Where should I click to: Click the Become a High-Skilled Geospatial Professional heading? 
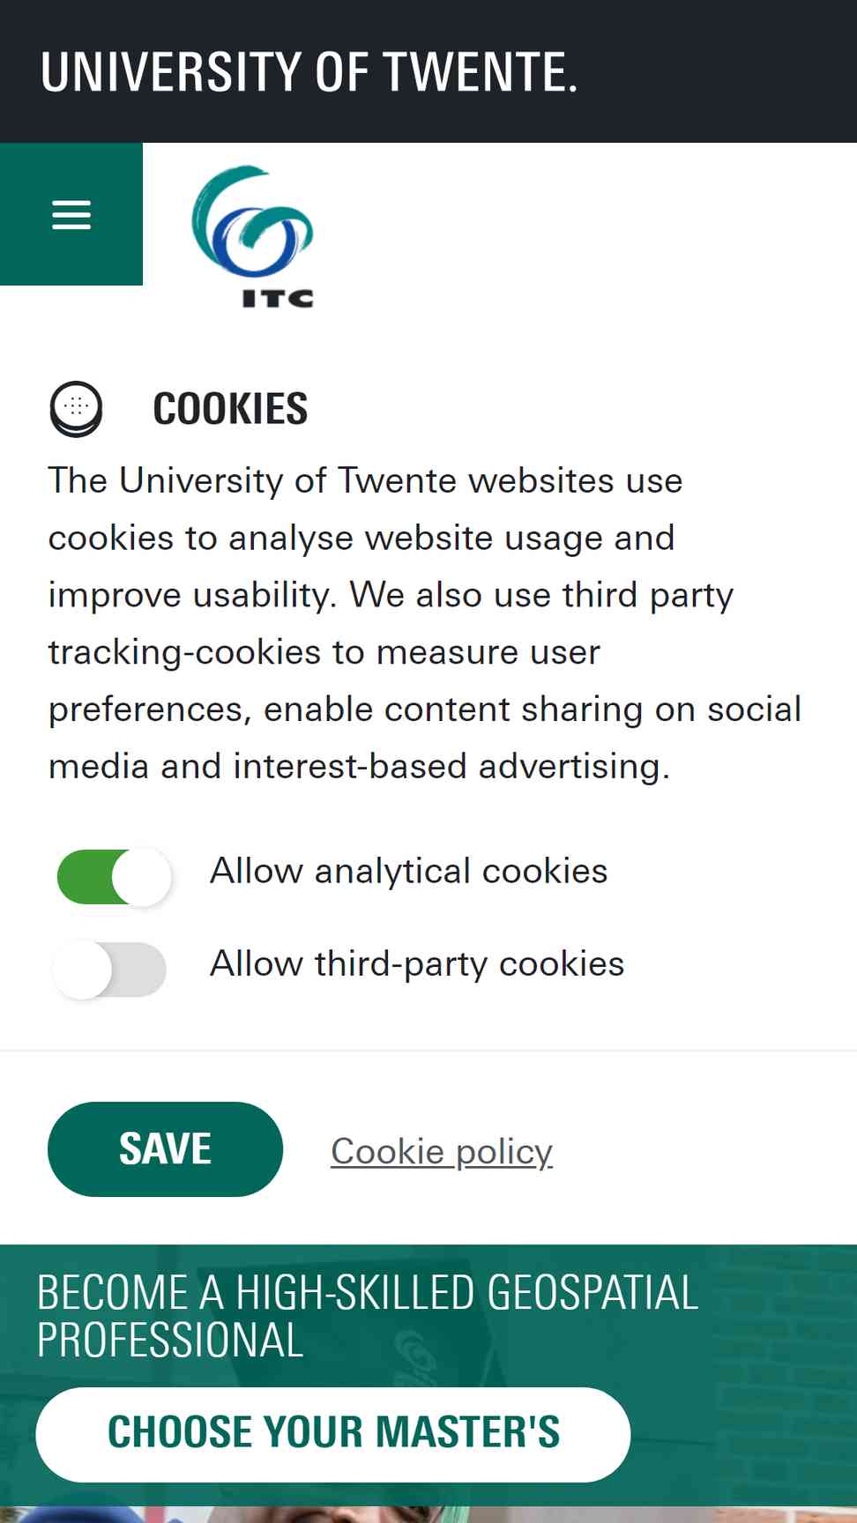[x=368, y=1316]
